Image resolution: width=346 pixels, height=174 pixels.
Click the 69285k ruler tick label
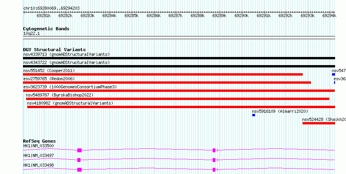(131, 16)
